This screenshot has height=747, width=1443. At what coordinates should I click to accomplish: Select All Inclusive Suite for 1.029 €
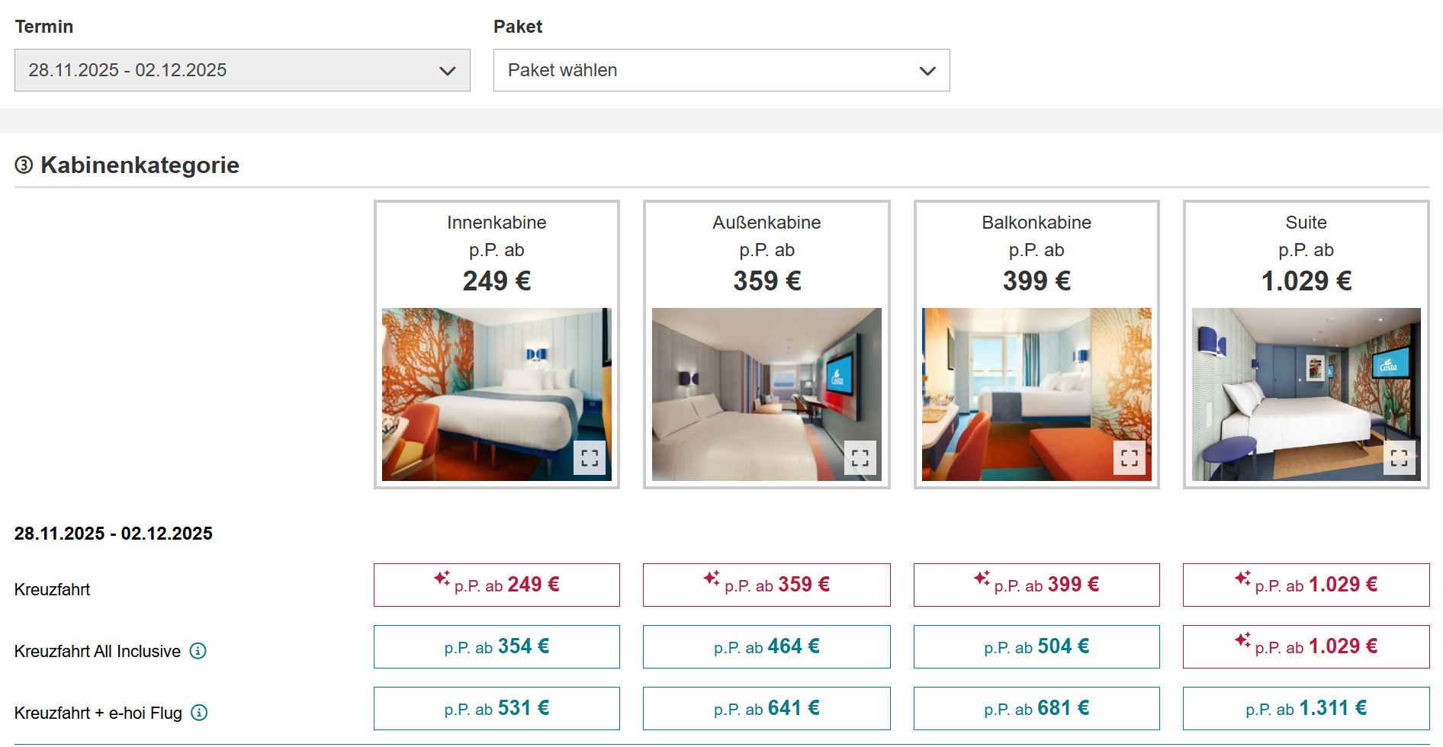pos(1306,646)
